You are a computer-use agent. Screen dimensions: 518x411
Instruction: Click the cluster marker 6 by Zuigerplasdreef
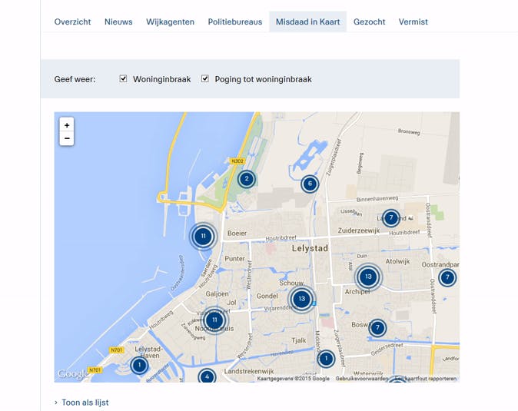[x=310, y=184]
